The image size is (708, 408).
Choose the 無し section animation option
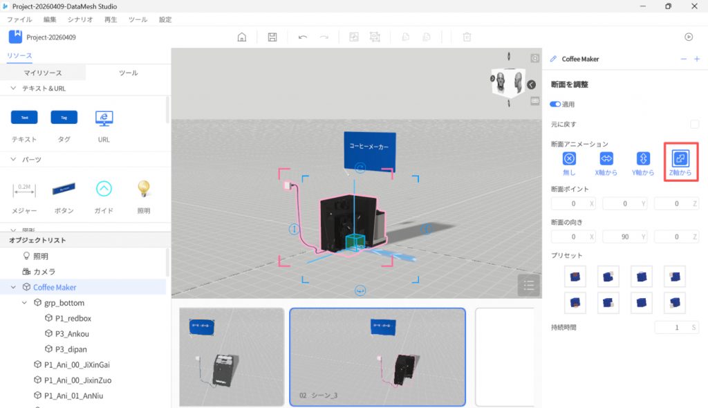coord(569,158)
